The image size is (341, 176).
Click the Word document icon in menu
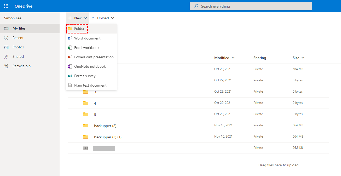(70, 38)
